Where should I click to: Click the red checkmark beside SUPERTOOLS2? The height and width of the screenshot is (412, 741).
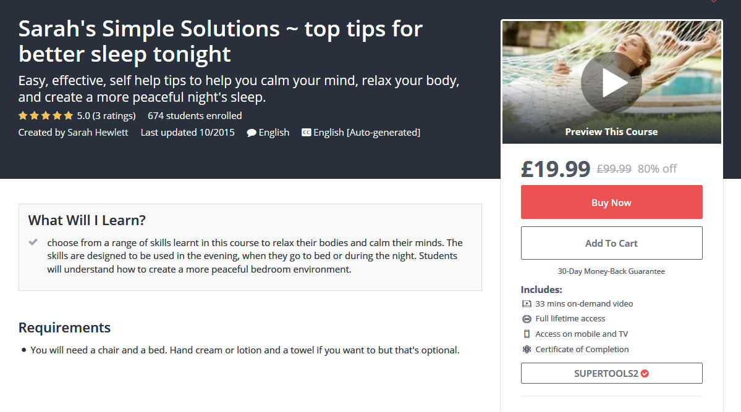click(645, 373)
